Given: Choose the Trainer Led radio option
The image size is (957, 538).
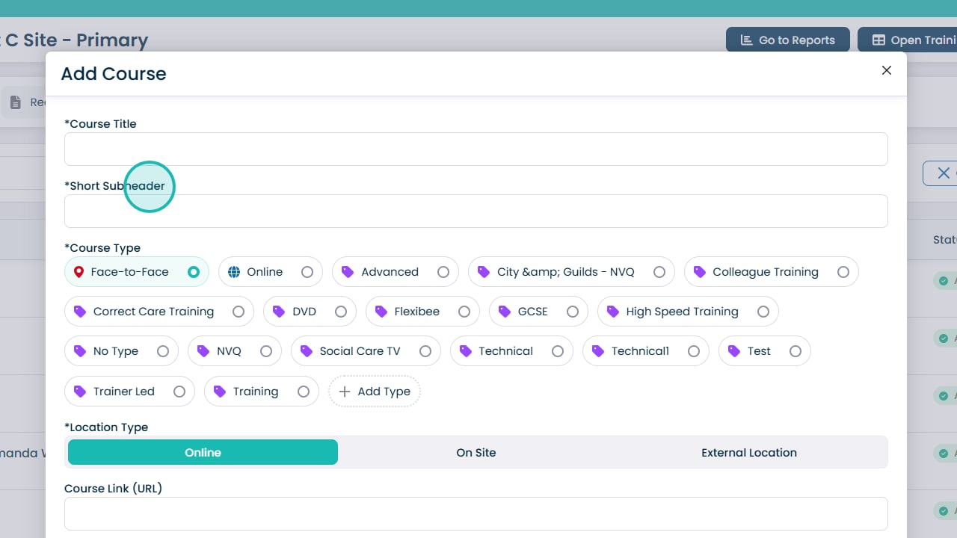Looking at the screenshot, I should (179, 392).
